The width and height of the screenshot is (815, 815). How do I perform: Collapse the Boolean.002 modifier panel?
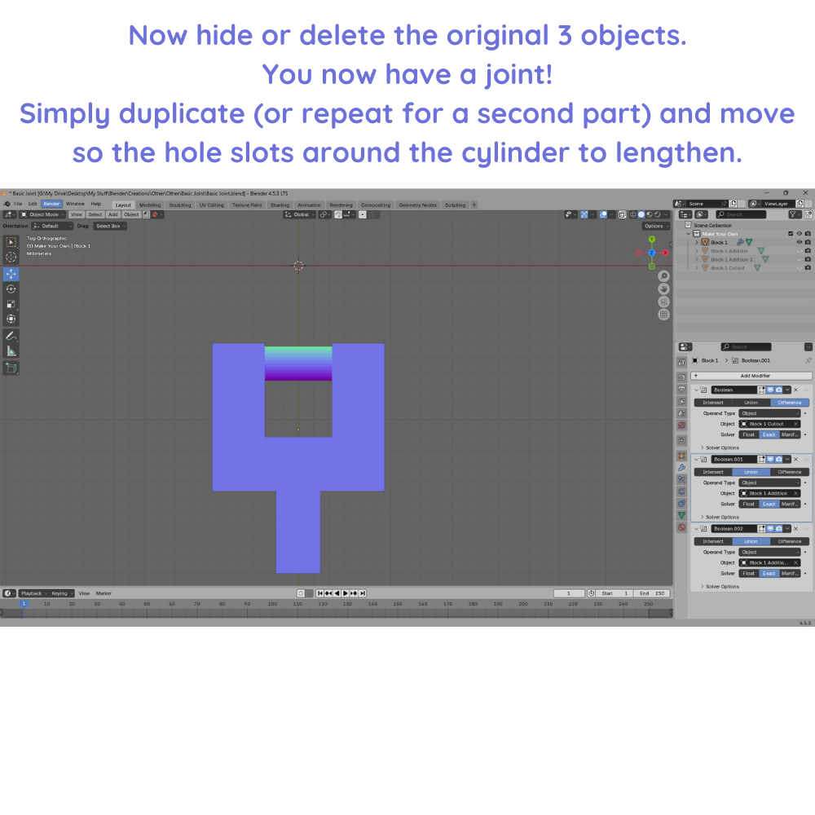point(697,529)
